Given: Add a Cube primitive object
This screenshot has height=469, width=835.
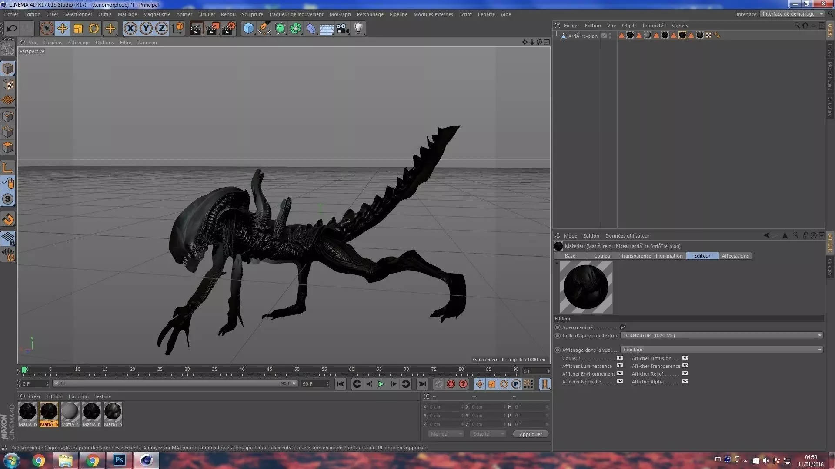Looking at the screenshot, I should coord(248,29).
